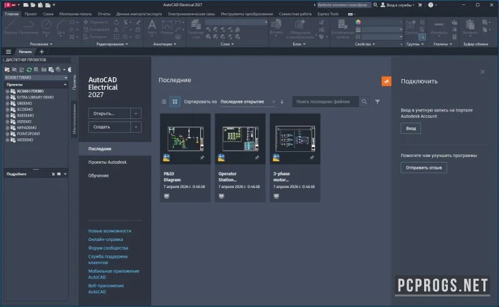Expand the Подробнее details panel dropdown

pos(65,174)
